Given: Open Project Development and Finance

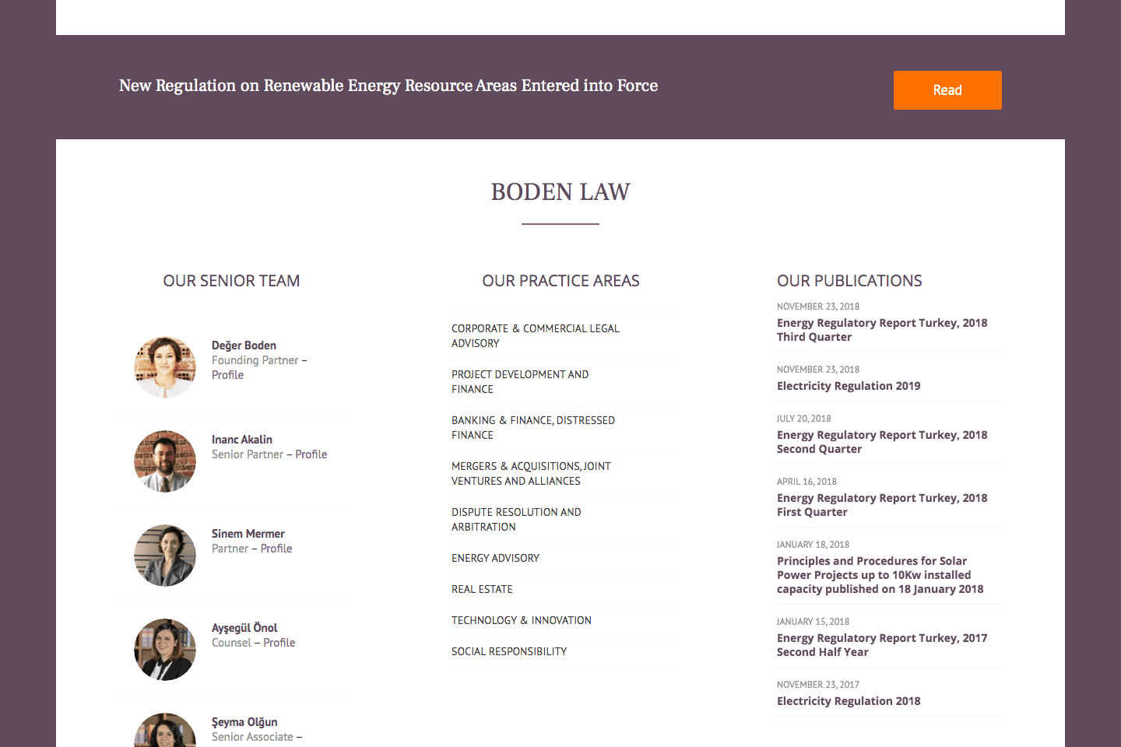Looking at the screenshot, I should 520,381.
